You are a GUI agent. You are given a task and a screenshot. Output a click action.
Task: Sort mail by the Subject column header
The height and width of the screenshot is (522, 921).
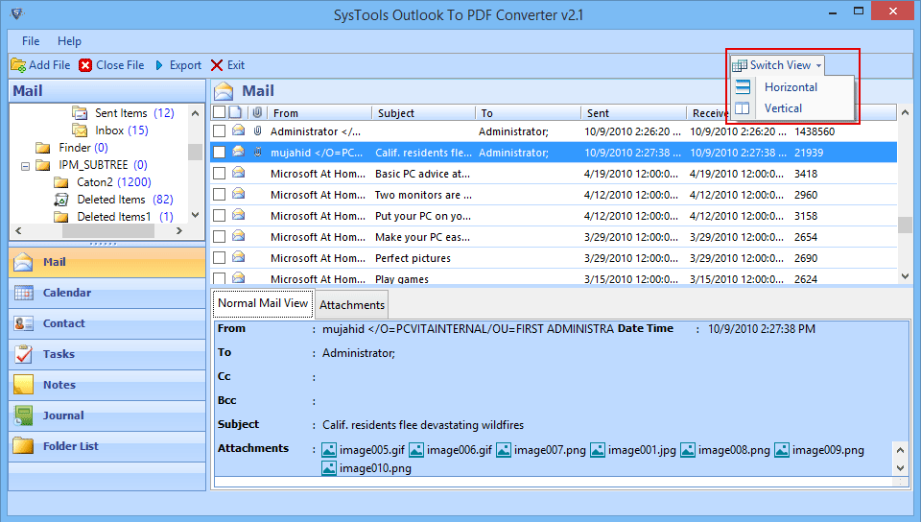coord(424,112)
